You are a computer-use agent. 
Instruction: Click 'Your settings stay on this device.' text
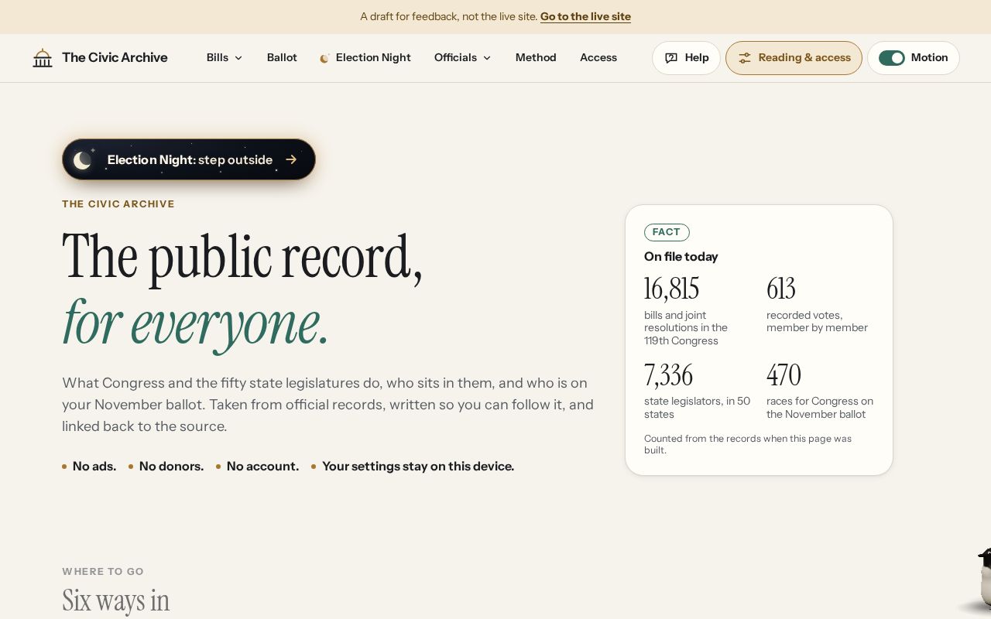[418, 466]
